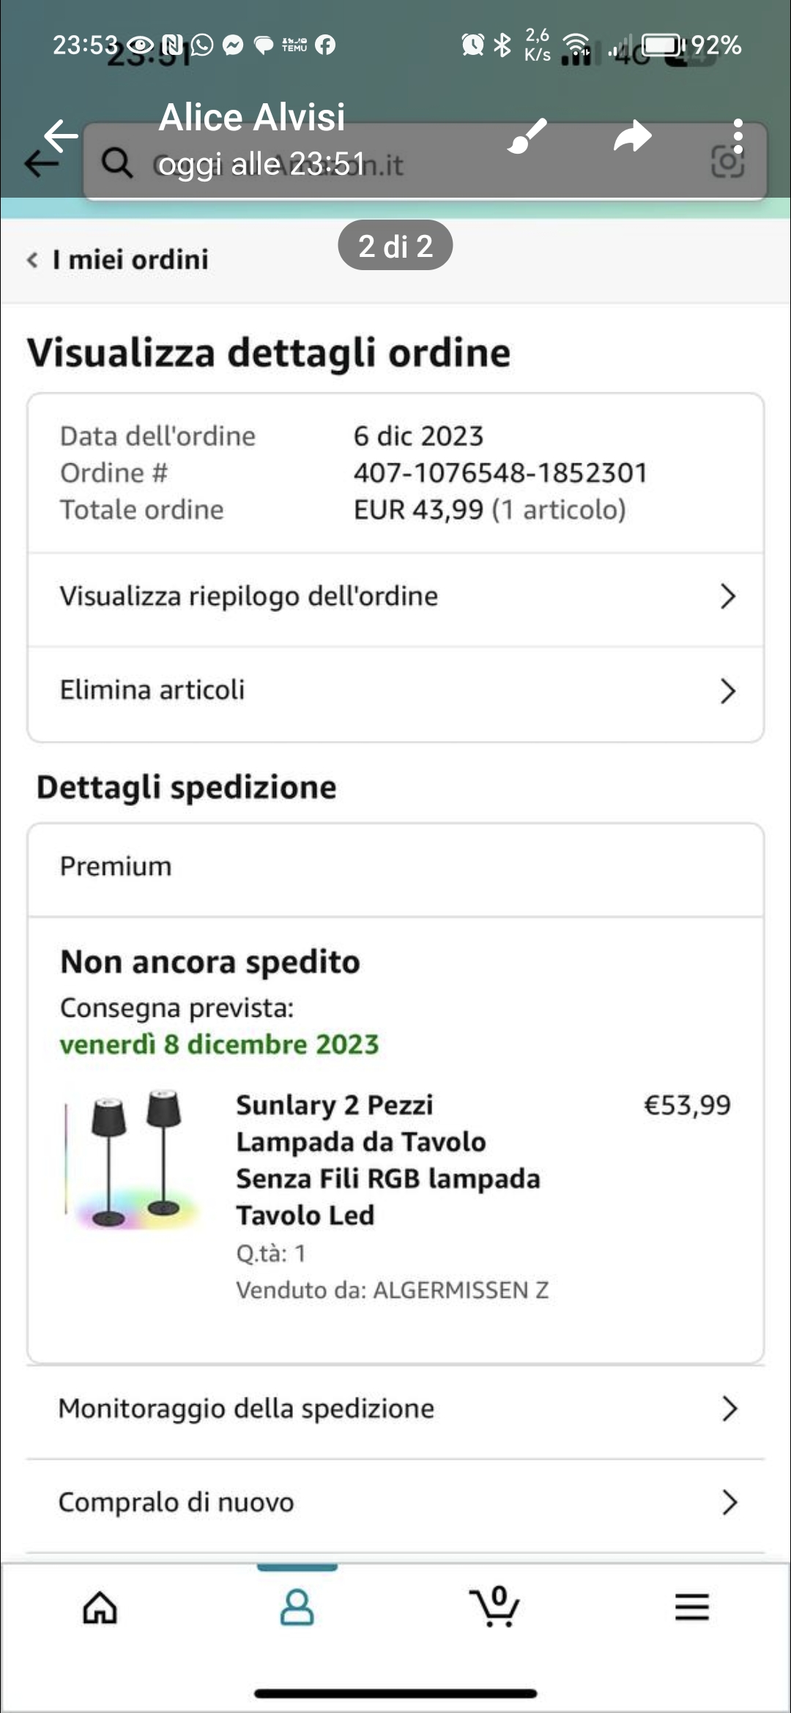
Task: Open the shopping cart icon
Action: 495,1608
